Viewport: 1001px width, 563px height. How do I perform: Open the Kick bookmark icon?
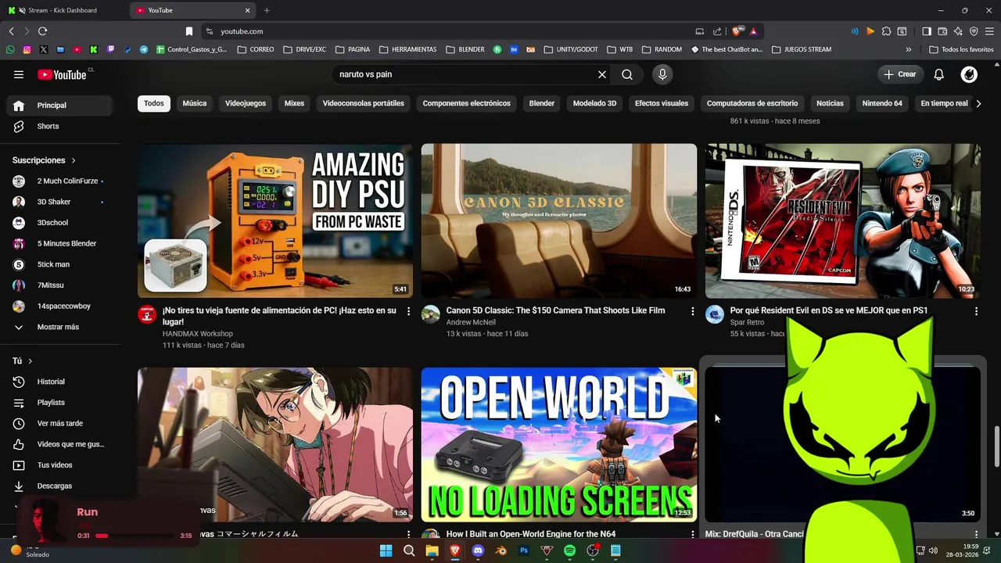click(x=94, y=49)
